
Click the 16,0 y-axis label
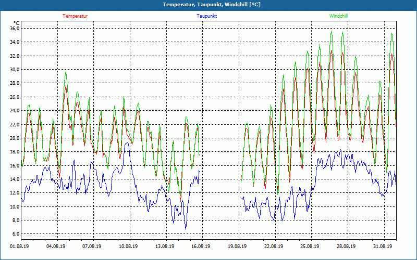click(15, 165)
